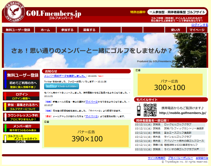Click the 390×100 banner ad

[86, 136]
